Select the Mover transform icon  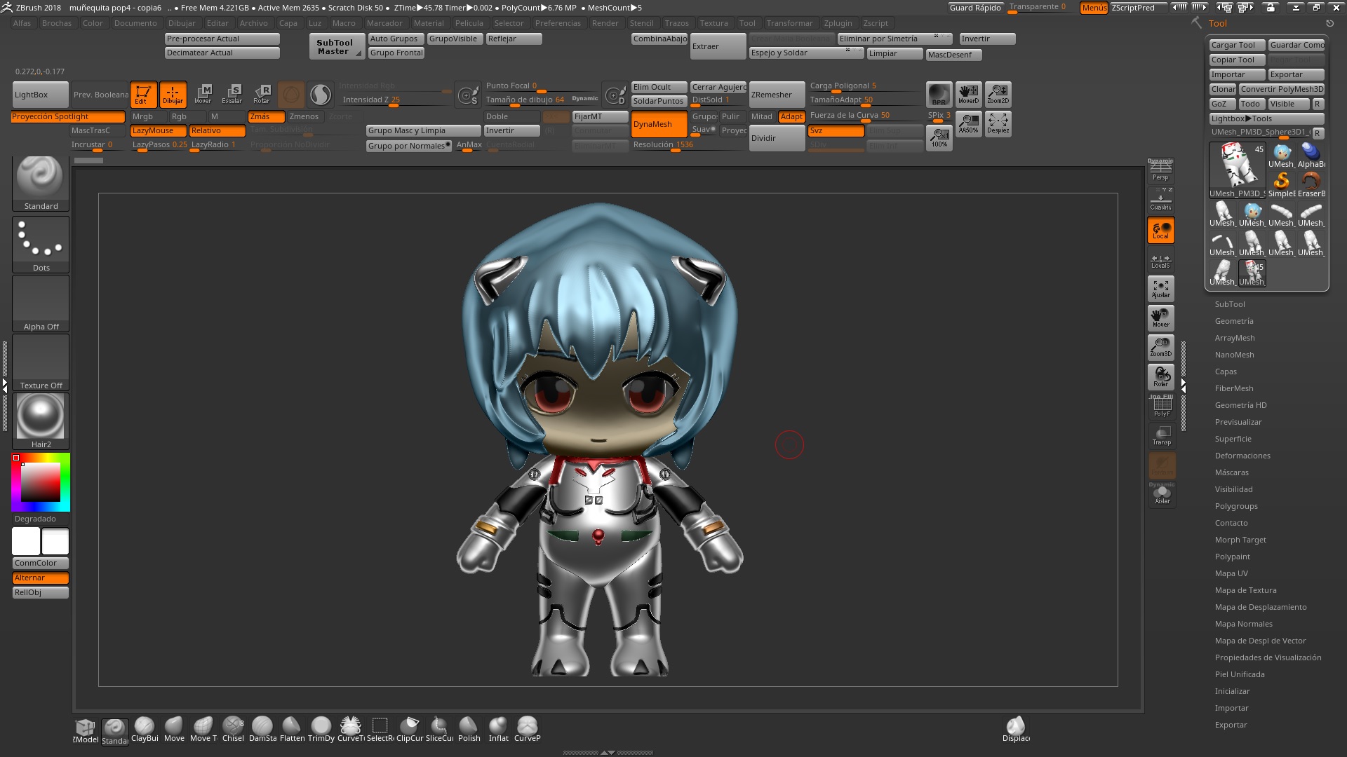(203, 95)
